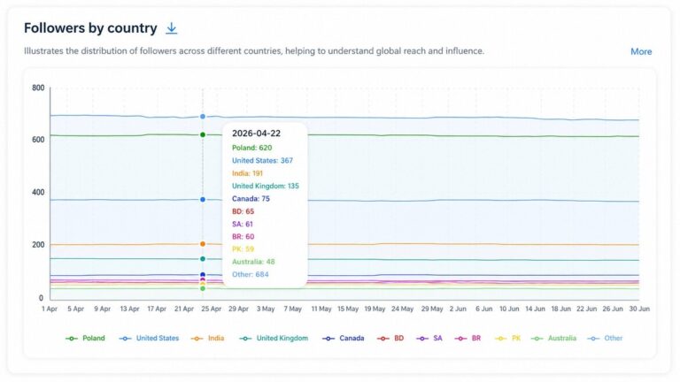Click 'PK: 59' in the tooltip
The width and height of the screenshot is (680, 382).
click(x=243, y=249)
